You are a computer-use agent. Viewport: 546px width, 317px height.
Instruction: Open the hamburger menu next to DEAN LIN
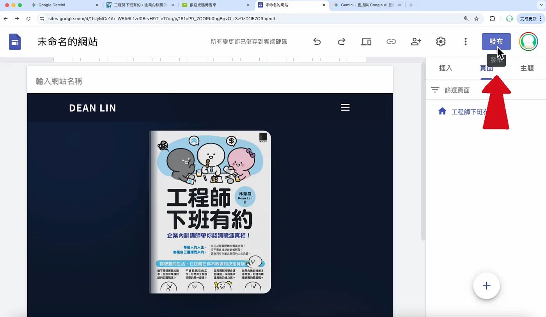click(x=345, y=107)
